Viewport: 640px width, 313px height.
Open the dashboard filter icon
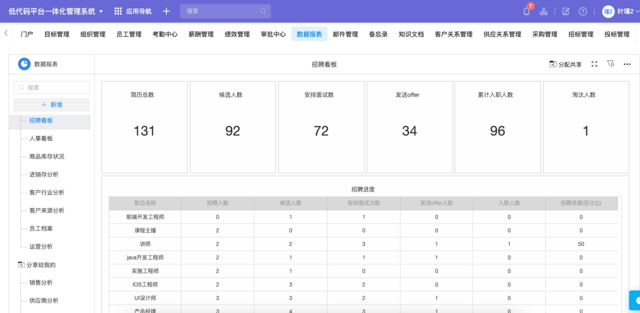point(610,64)
